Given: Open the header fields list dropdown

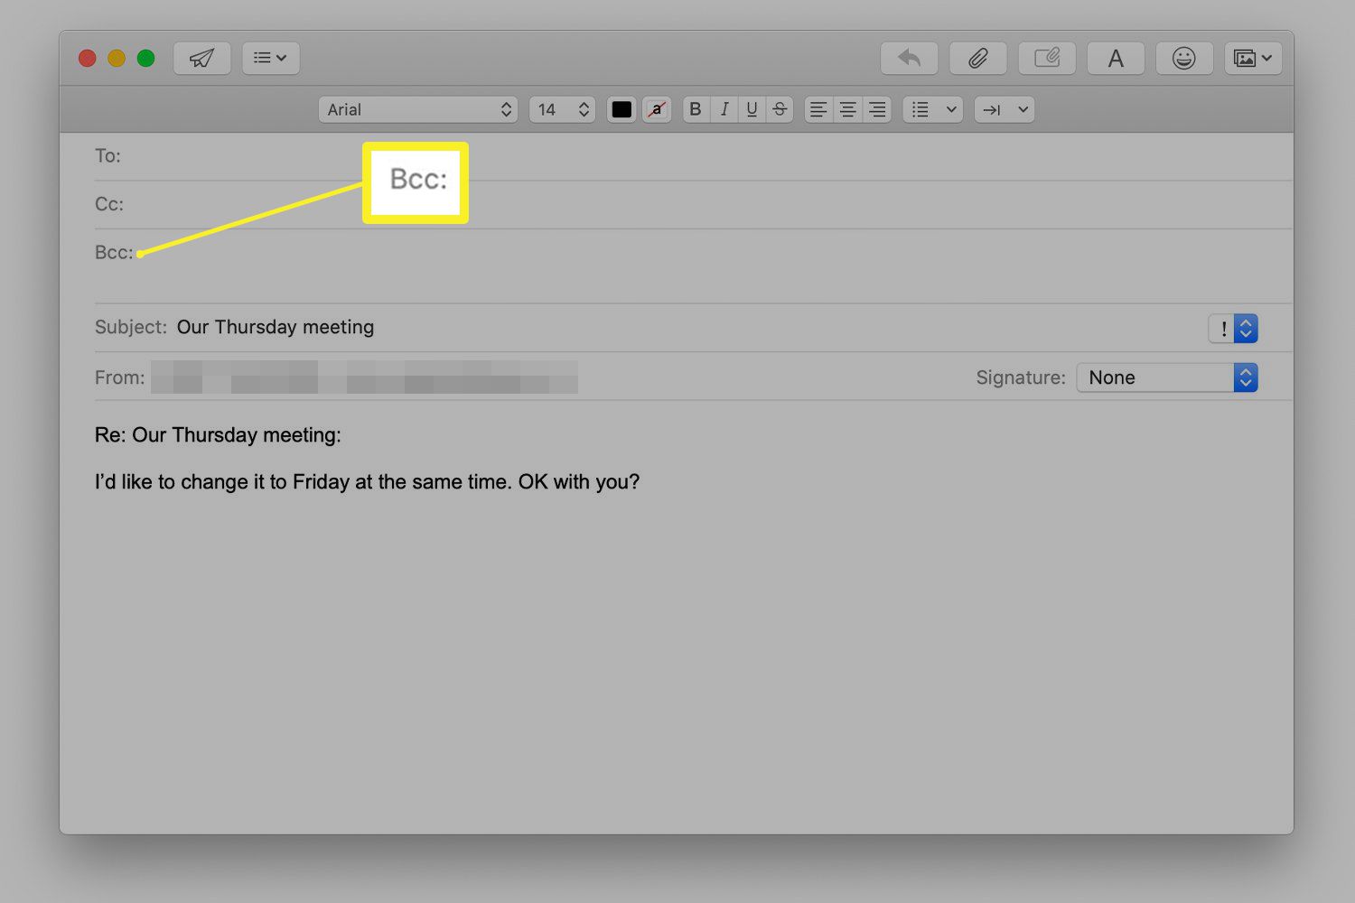Looking at the screenshot, I should click(x=270, y=58).
